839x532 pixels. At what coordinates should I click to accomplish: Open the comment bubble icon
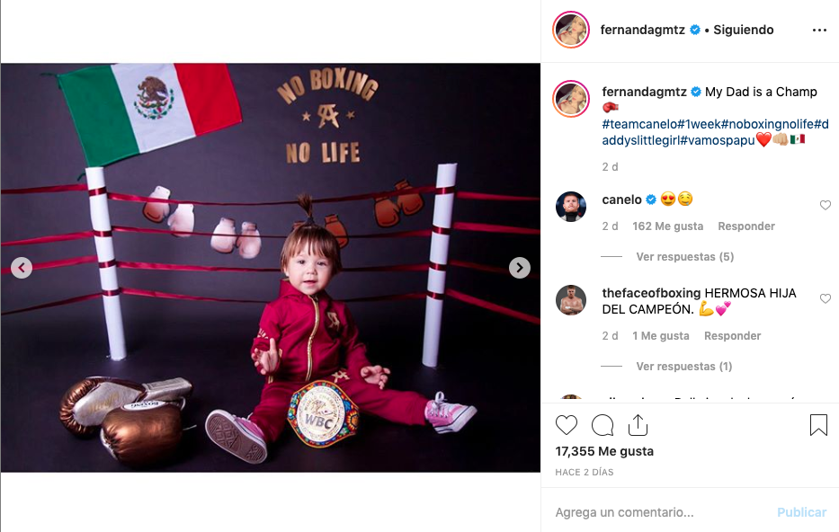tap(602, 425)
